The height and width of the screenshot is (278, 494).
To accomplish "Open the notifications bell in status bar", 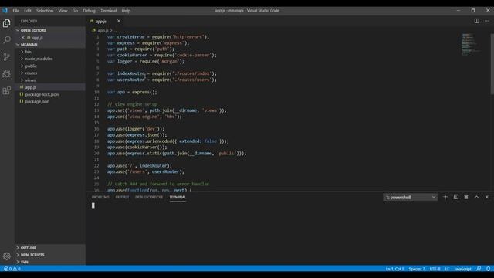I will click(489, 269).
